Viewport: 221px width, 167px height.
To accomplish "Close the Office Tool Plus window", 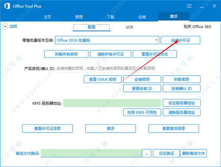I will pos(214,6).
